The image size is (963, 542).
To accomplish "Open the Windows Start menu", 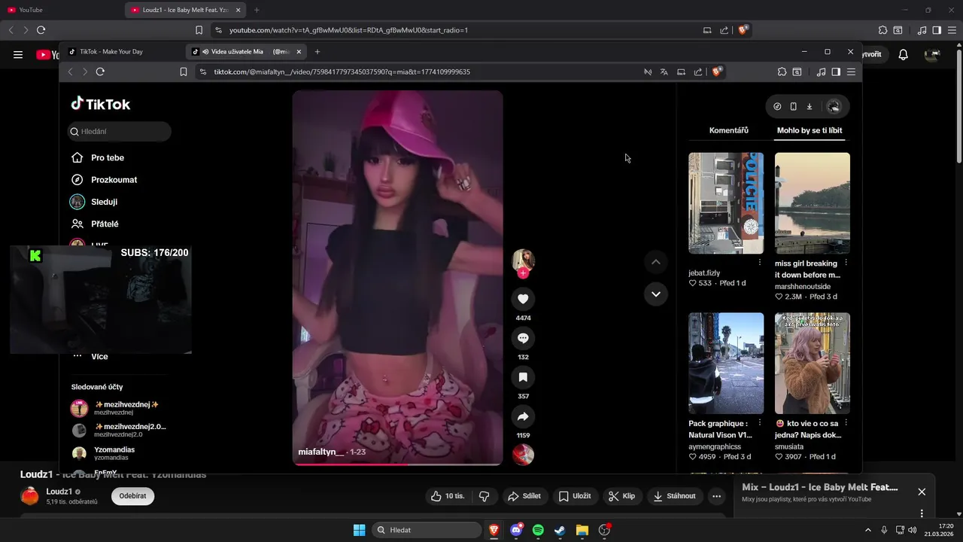I will pos(359,530).
